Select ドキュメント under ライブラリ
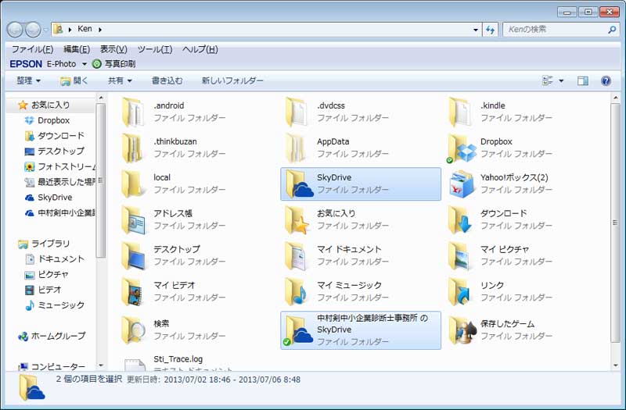The width and height of the screenshot is (626, 410). coord(60,258)
